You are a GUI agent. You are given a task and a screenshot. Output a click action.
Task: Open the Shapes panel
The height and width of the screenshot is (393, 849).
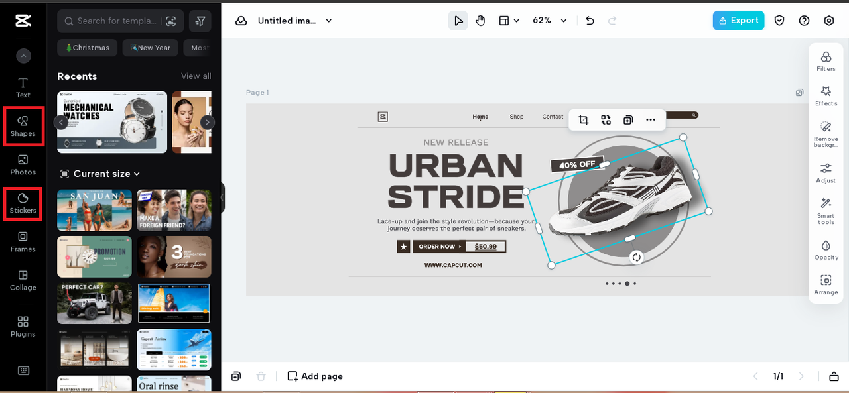click(x=23, y=127)
